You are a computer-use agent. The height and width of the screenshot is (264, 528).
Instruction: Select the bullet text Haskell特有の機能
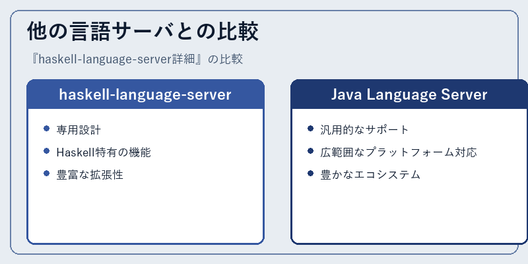pos(104,152)
